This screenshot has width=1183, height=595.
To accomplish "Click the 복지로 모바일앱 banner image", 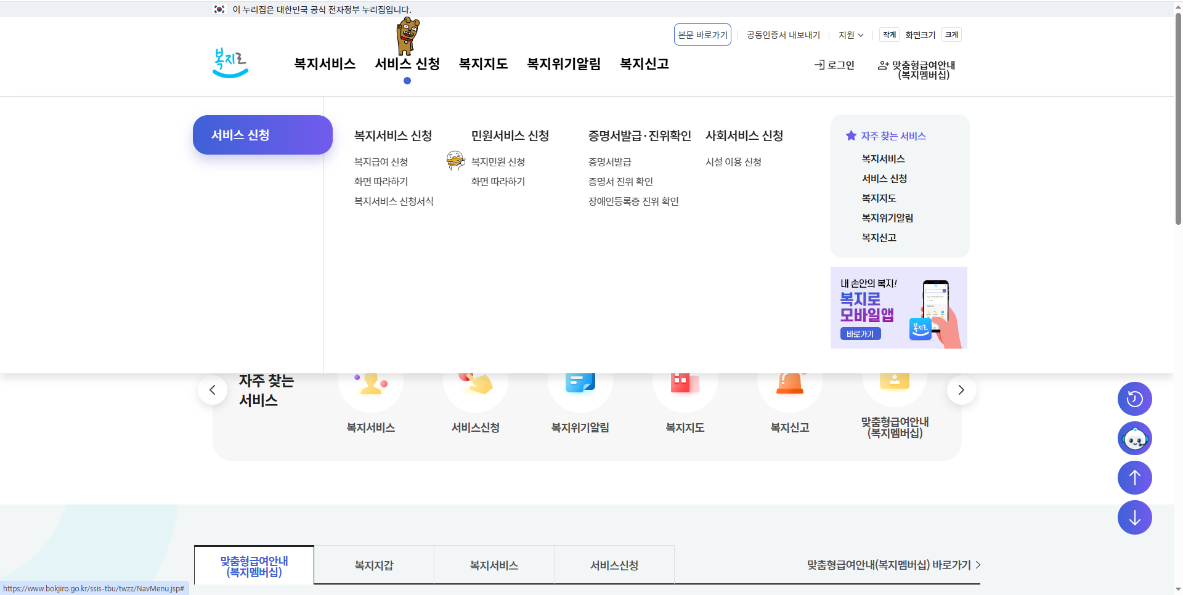I will click(x=899, y=307).
